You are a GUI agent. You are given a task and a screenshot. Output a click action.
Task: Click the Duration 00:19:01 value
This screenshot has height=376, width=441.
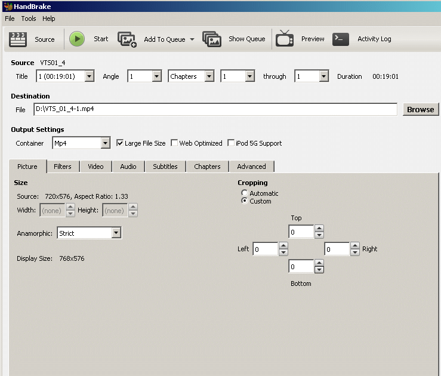tap(386, 76)
